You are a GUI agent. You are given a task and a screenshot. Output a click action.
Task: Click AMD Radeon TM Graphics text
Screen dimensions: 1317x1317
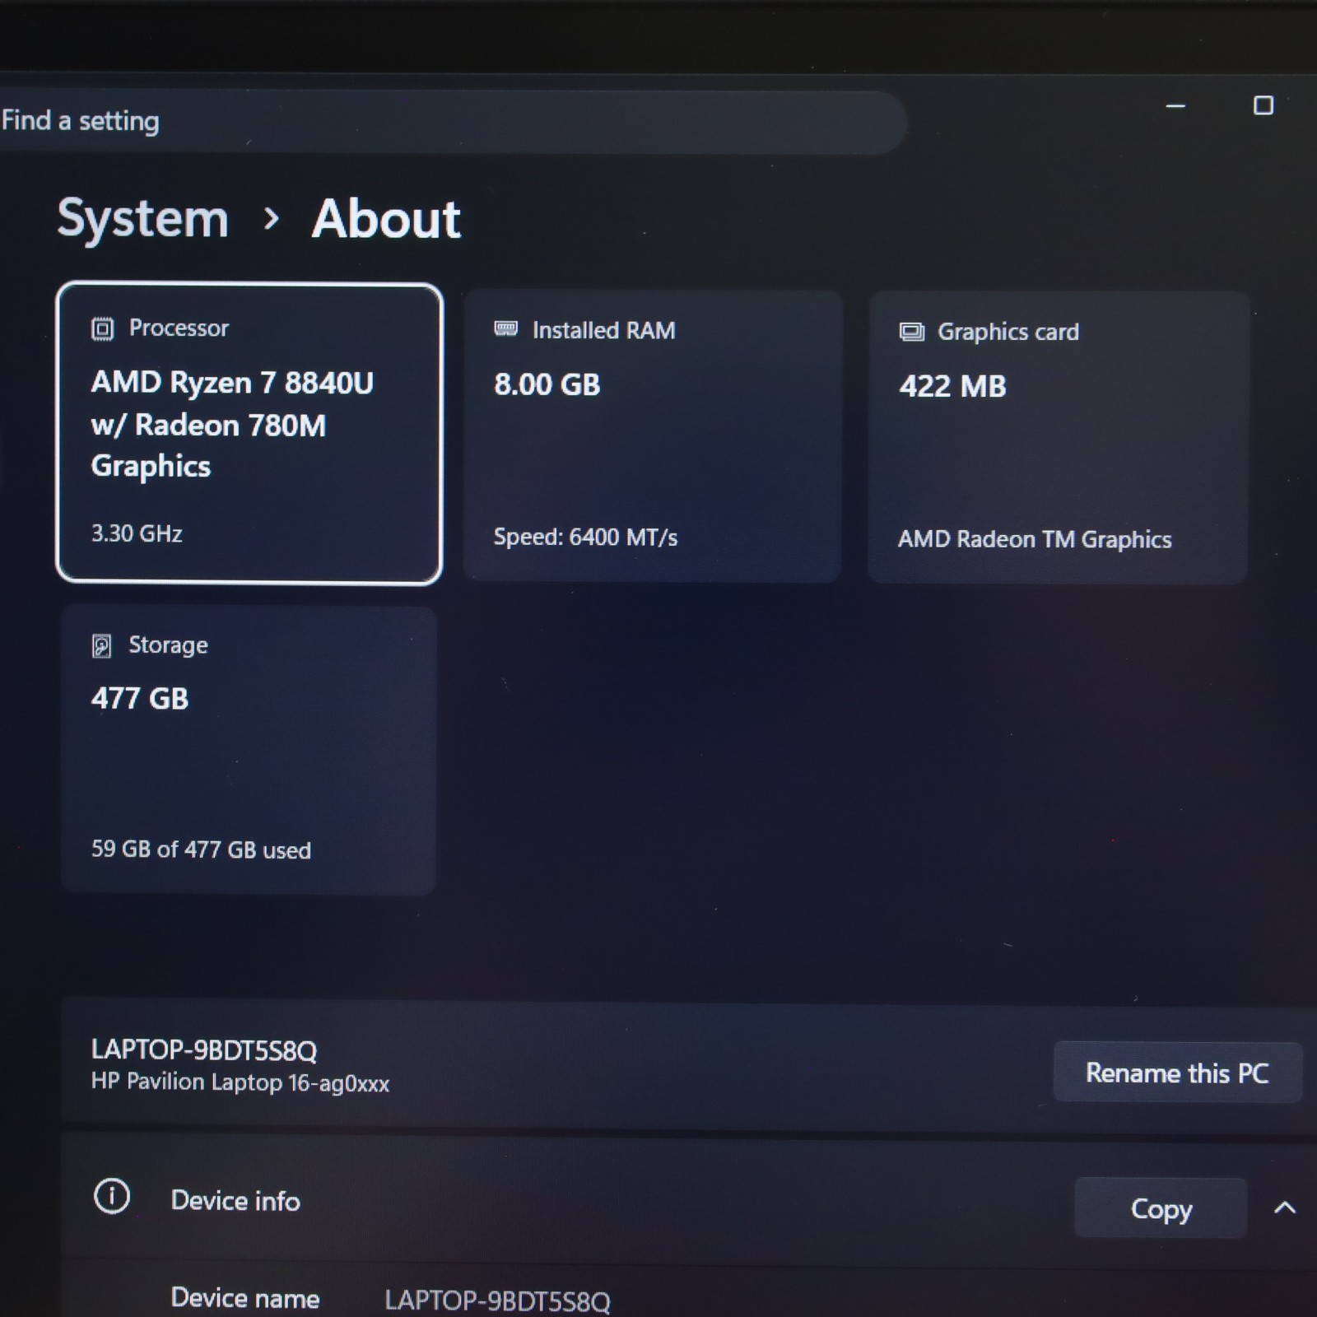(x=1035, y=540)
